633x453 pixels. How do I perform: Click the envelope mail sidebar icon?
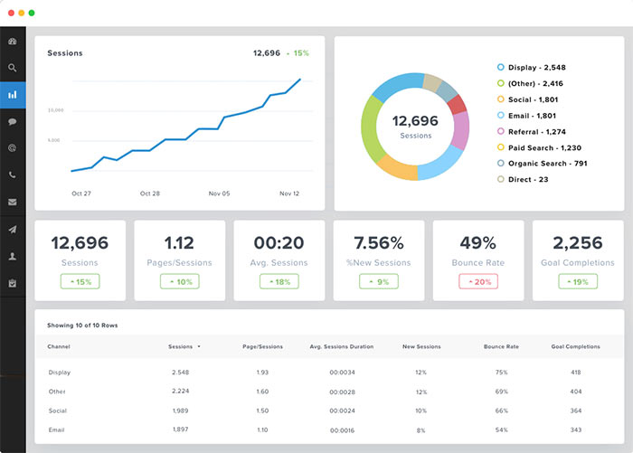[x=13, y=202]
